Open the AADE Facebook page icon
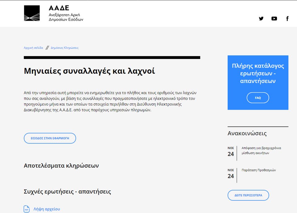The width and height of the screenshot is (297, 213). click(x=287, y=19)
